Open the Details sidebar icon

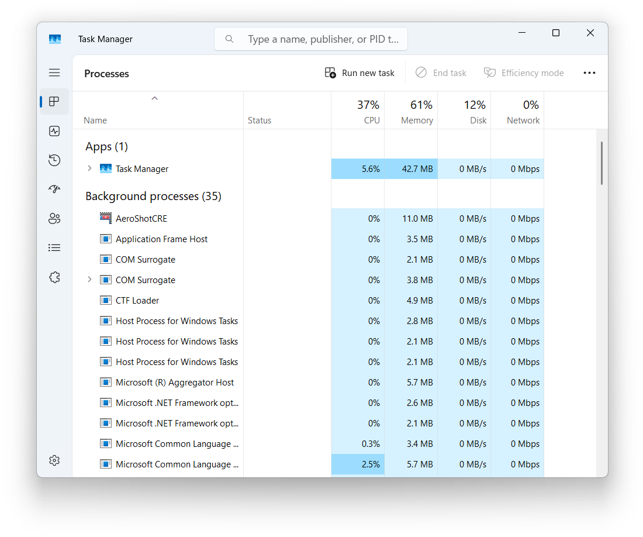[54, 248]
